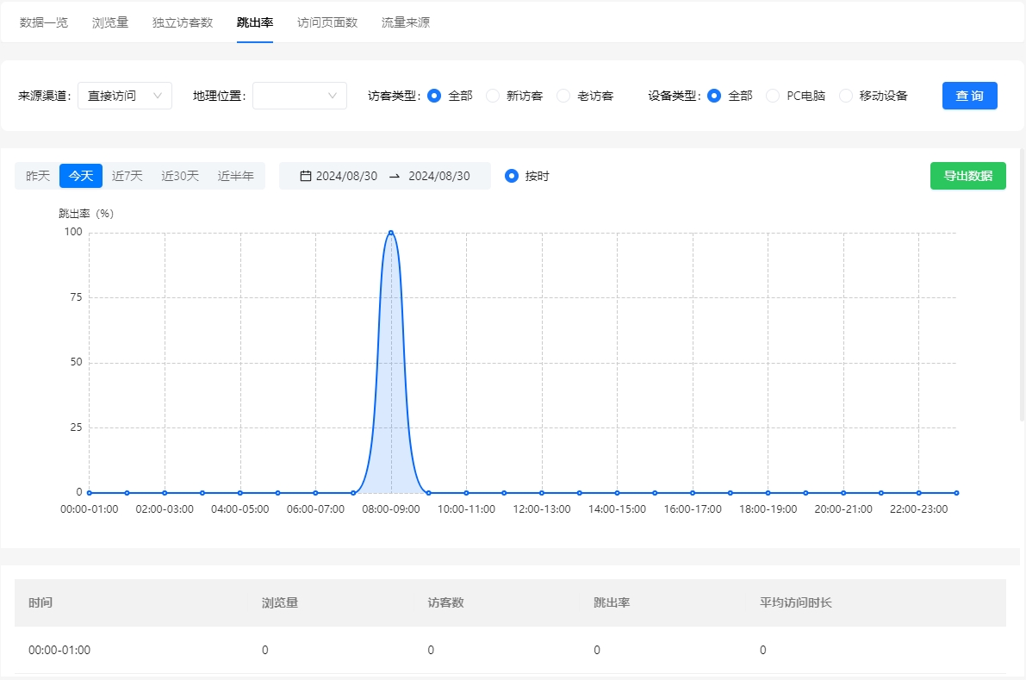The width and height of the screenshot is (1026, 680).
Task: Choose the 新访客 visitor type option
Action: pos(491,96)
